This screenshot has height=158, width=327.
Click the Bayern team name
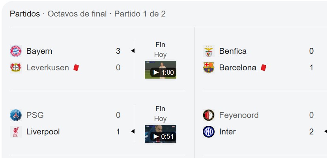[x=39, y=51]
